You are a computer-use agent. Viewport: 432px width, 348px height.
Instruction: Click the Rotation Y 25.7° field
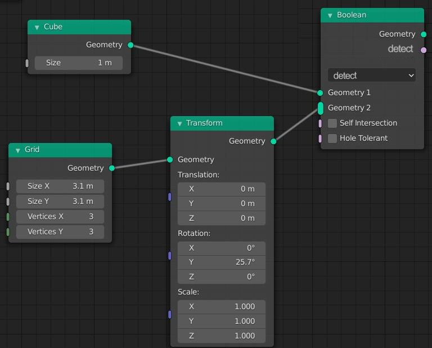coord(222,262)
